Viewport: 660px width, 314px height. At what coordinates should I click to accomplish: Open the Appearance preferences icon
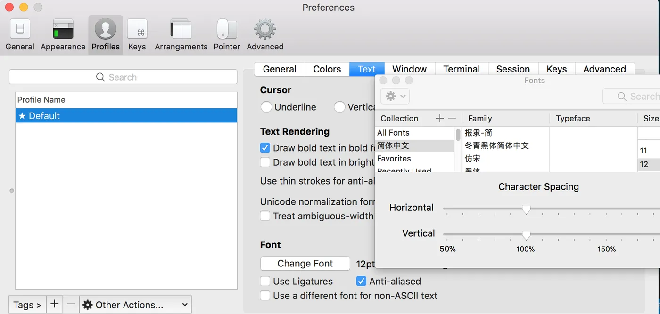tap(63, 29)
